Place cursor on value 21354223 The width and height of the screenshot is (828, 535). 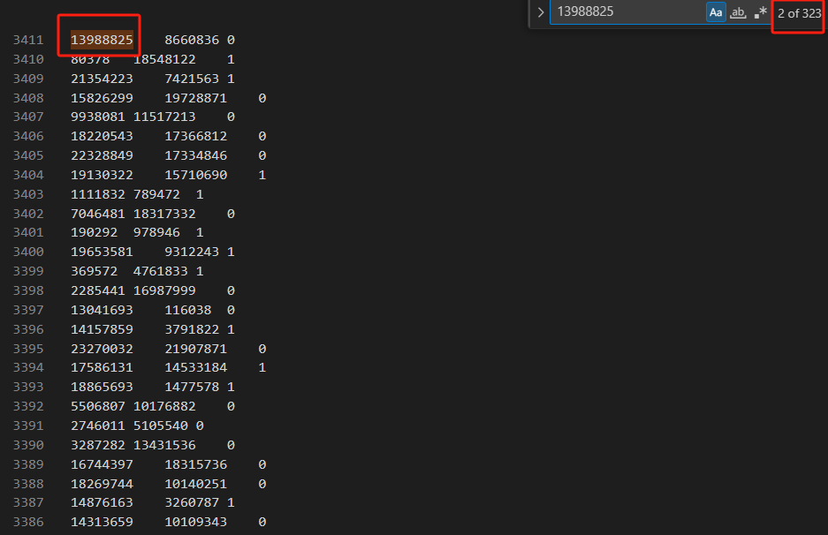point(102,79)
